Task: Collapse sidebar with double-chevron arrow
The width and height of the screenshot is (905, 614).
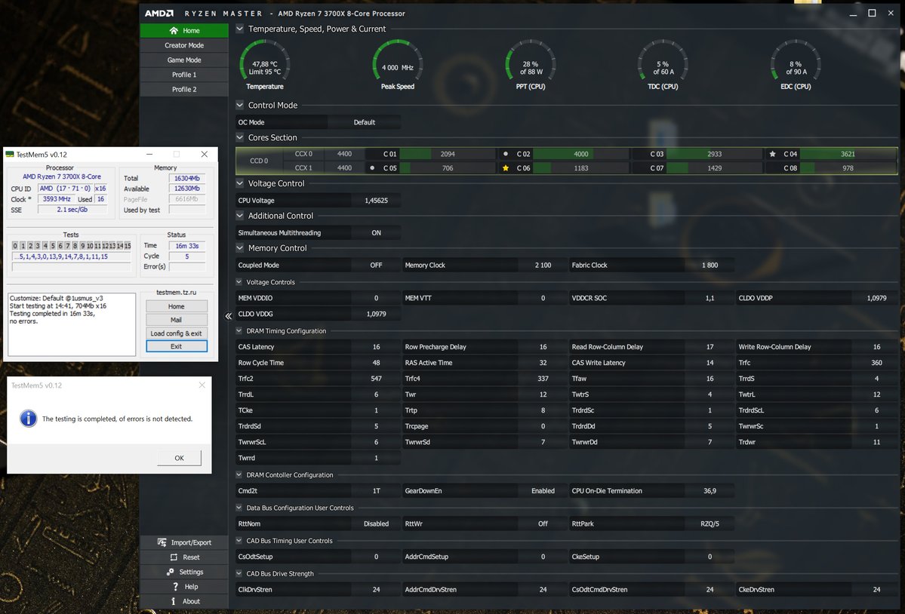Action: pyautogui.click(x=229, y=316)
